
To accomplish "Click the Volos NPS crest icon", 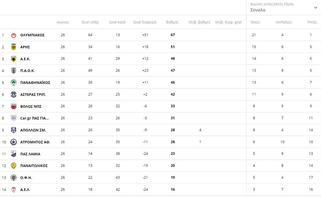I will point(13,106).
